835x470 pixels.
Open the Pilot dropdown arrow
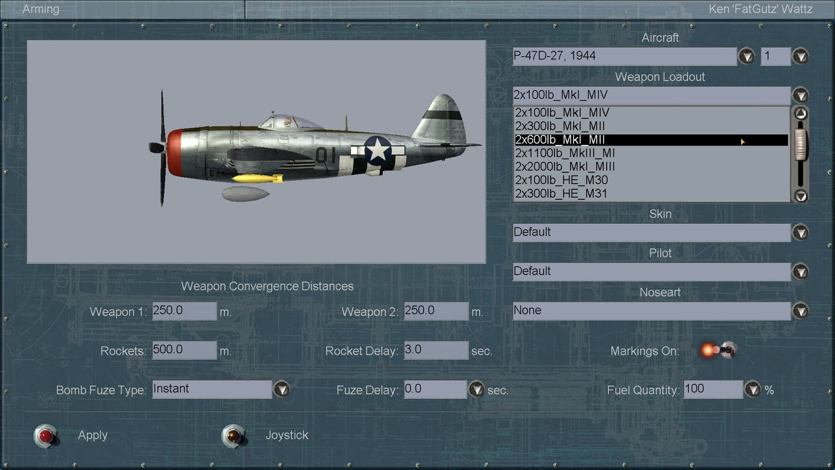pyautogui.click(x=800, y=272)
